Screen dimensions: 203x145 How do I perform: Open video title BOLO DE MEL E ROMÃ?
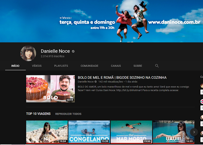(x=122, y=78)
